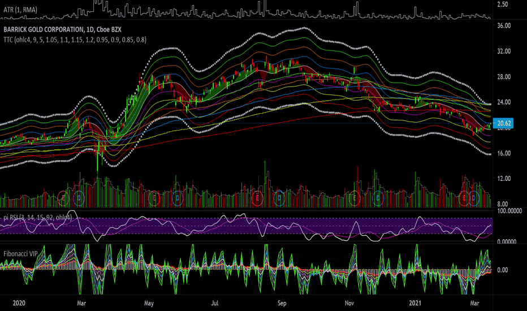Select the TTC (ohlc4, 9, 5...) indicator legend
Screen dimensions: 527x311
coord(75,40)
